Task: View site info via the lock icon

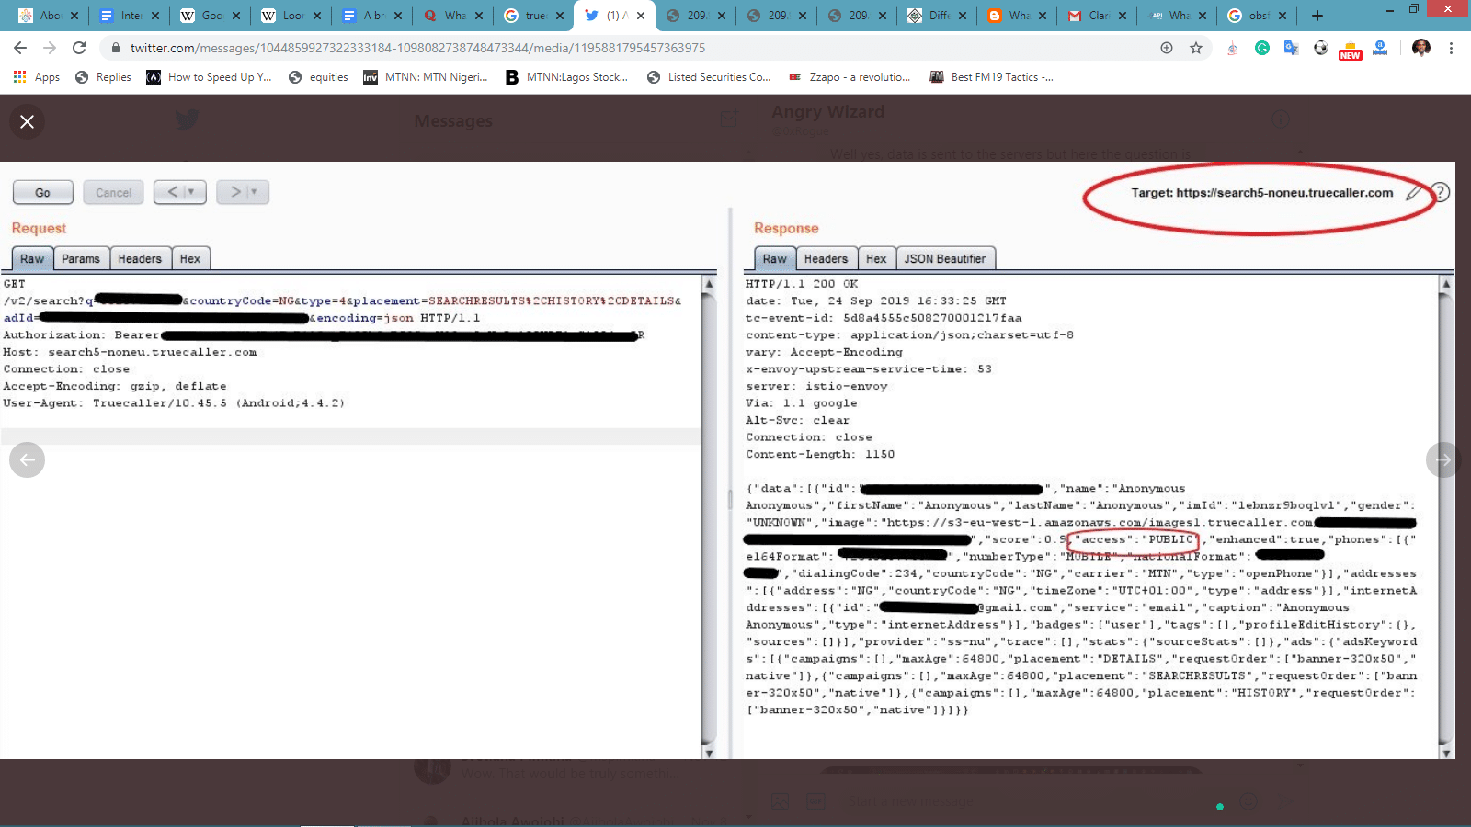Action: [x=115, y=48]
